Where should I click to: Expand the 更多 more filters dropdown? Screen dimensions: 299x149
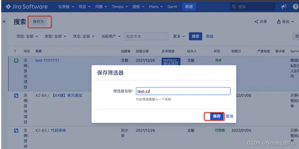click(179, 36)
